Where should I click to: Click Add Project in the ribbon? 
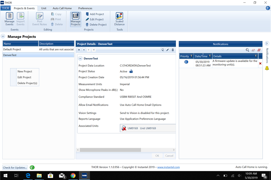pyautogui.click(x=95, y=14)
